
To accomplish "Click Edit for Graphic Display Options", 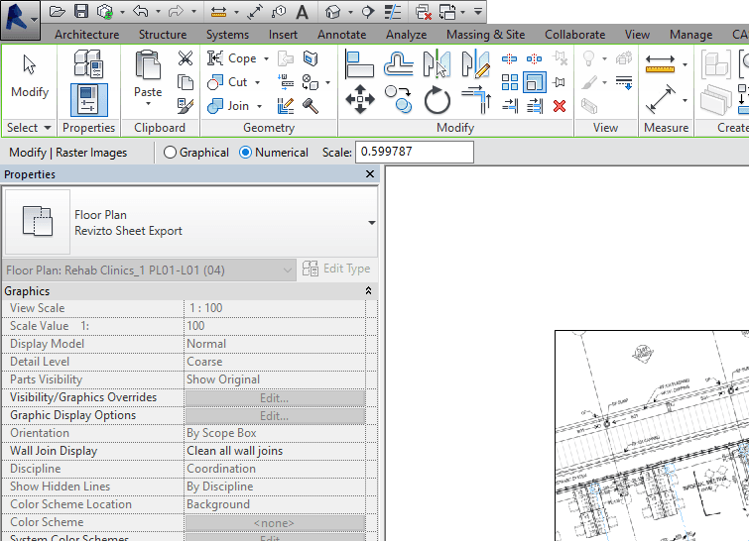I will [275, 416].
